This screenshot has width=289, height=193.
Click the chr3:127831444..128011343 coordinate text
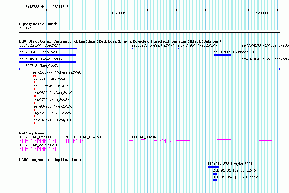pos(44,7)
